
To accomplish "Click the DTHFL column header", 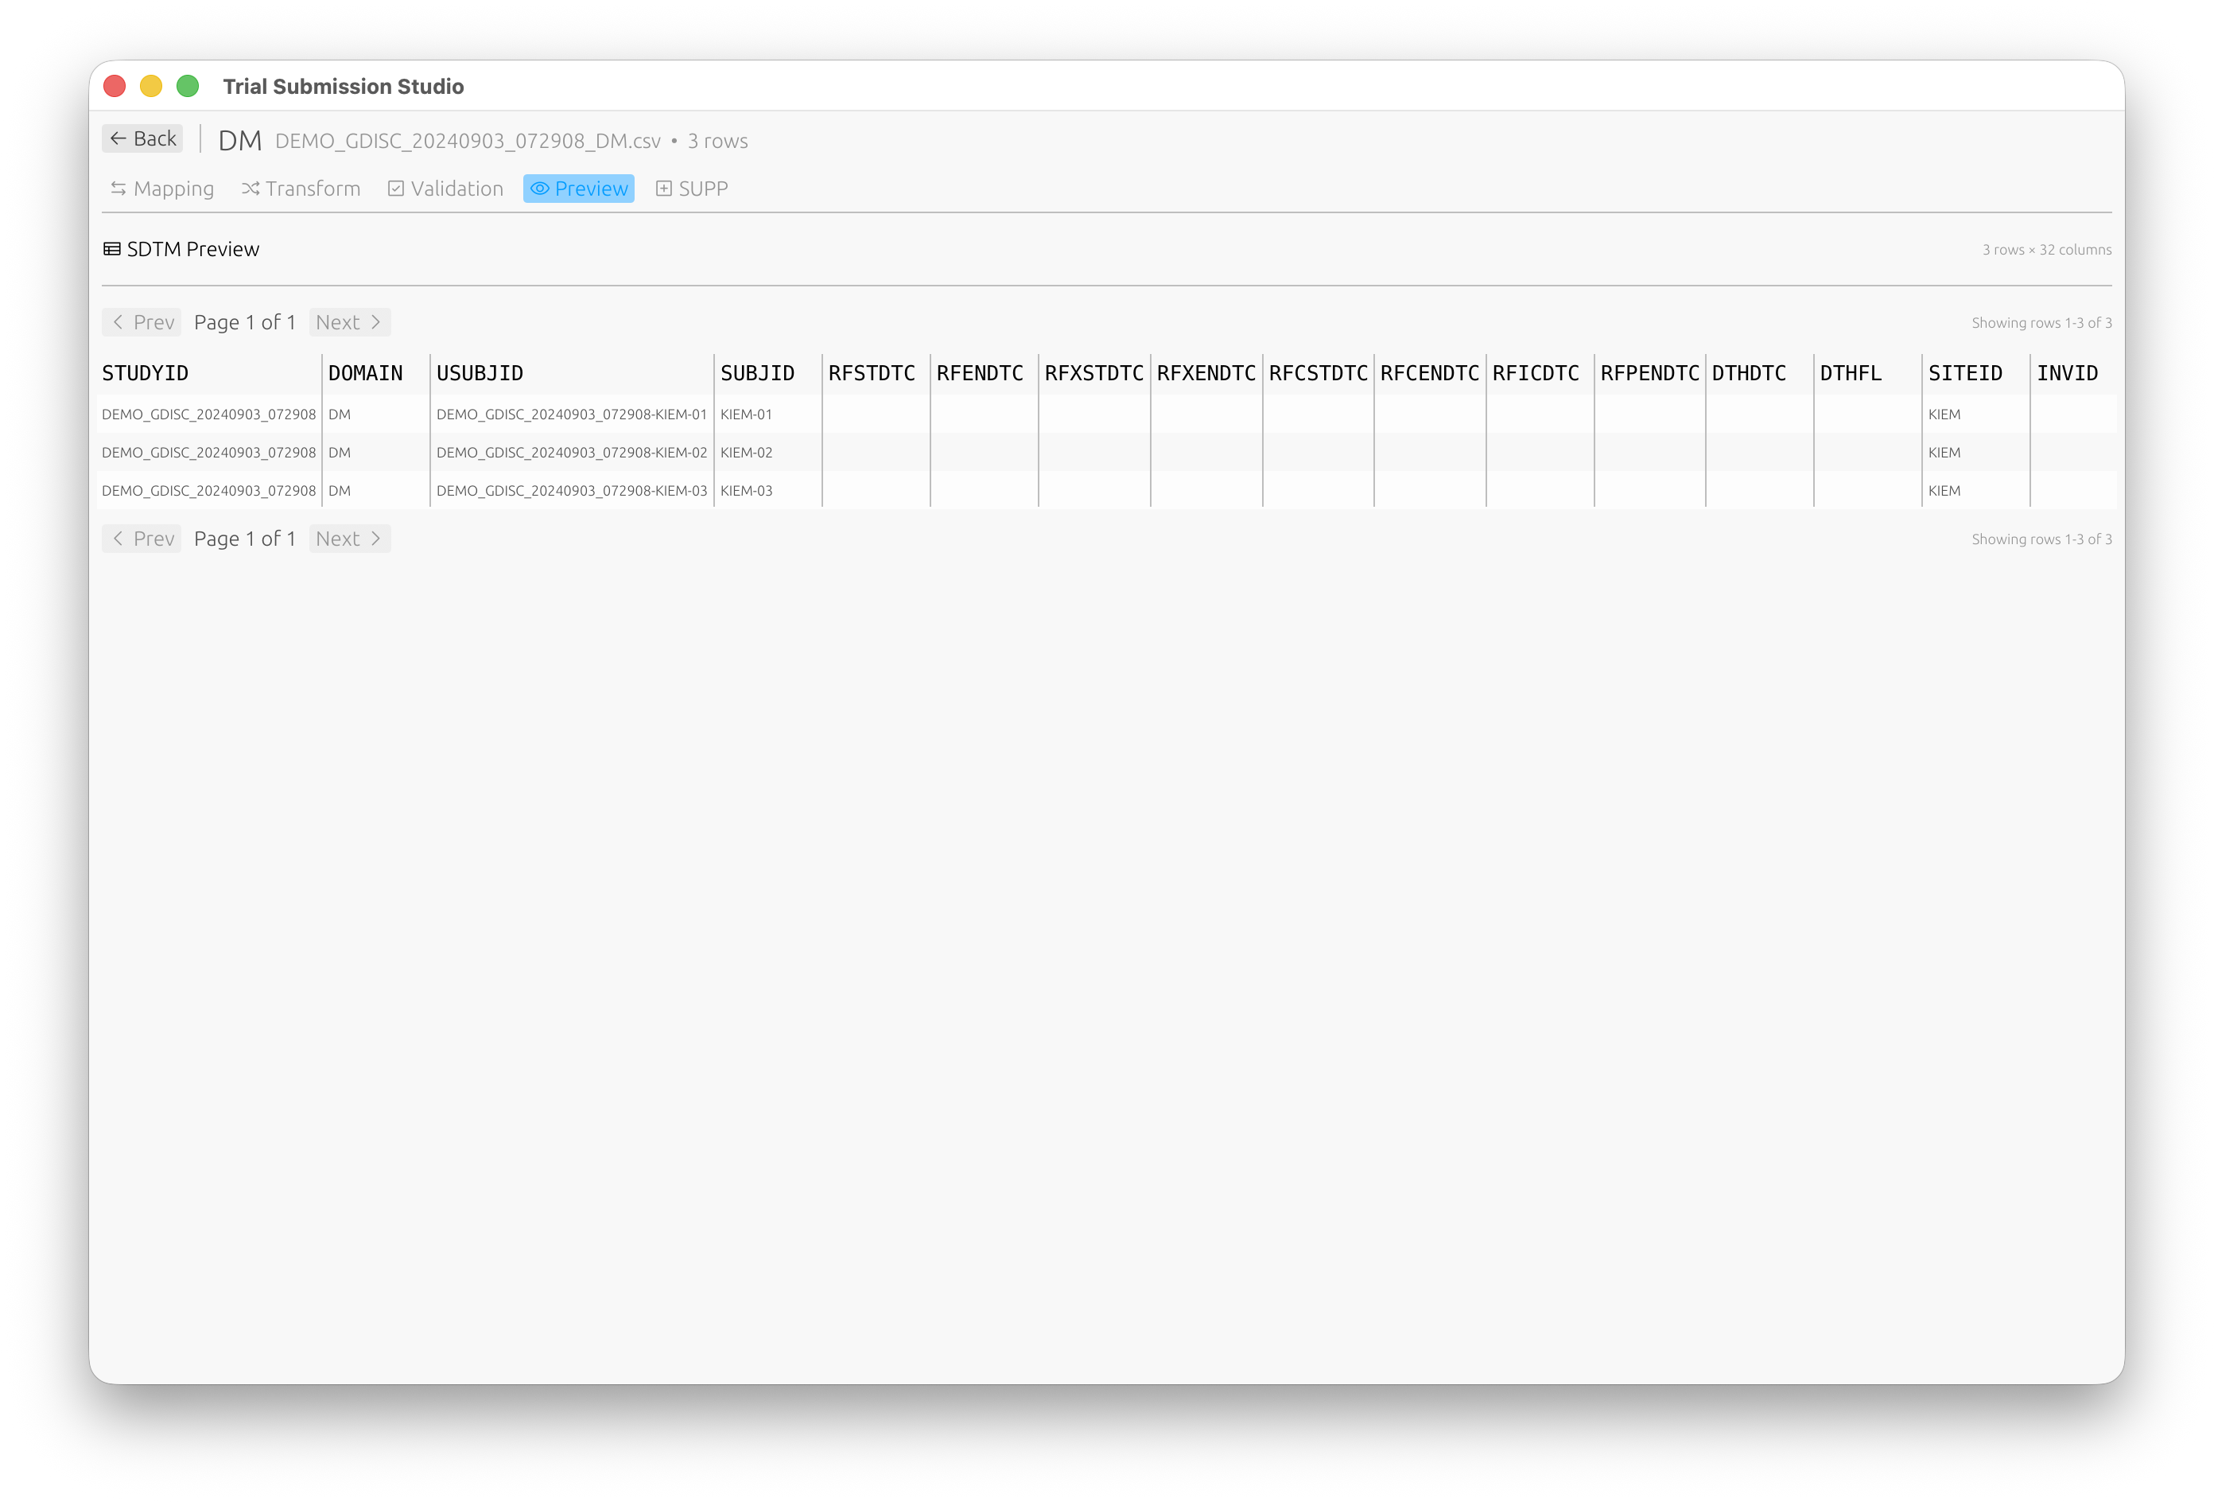I will click(x=1850, y=374).
